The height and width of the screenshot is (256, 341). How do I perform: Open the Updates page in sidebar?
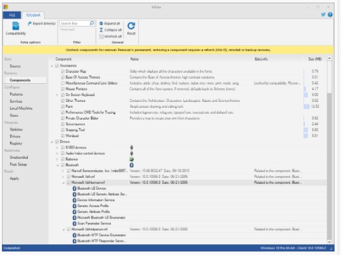pyautogui.click(x=16, y=130)
